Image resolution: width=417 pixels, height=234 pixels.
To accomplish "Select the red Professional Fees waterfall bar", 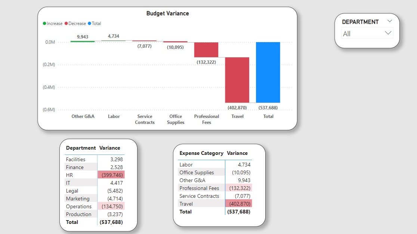I will point(206,50).
